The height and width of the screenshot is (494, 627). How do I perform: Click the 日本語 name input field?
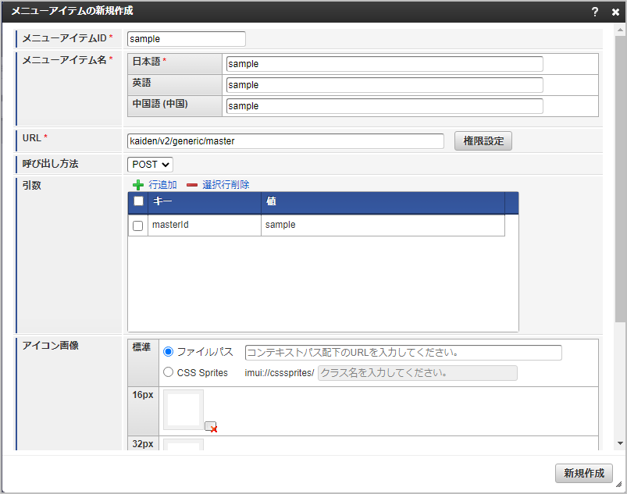pos(383,64)
